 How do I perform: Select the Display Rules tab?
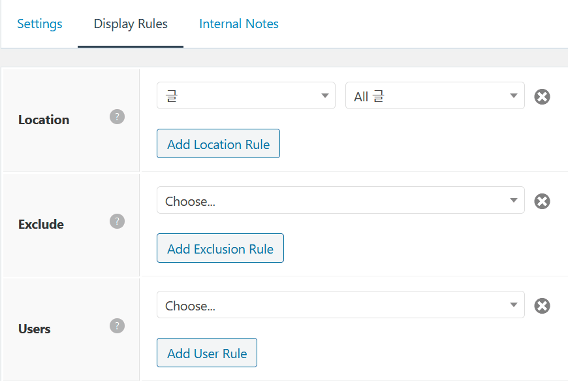[x=131, y=24]
